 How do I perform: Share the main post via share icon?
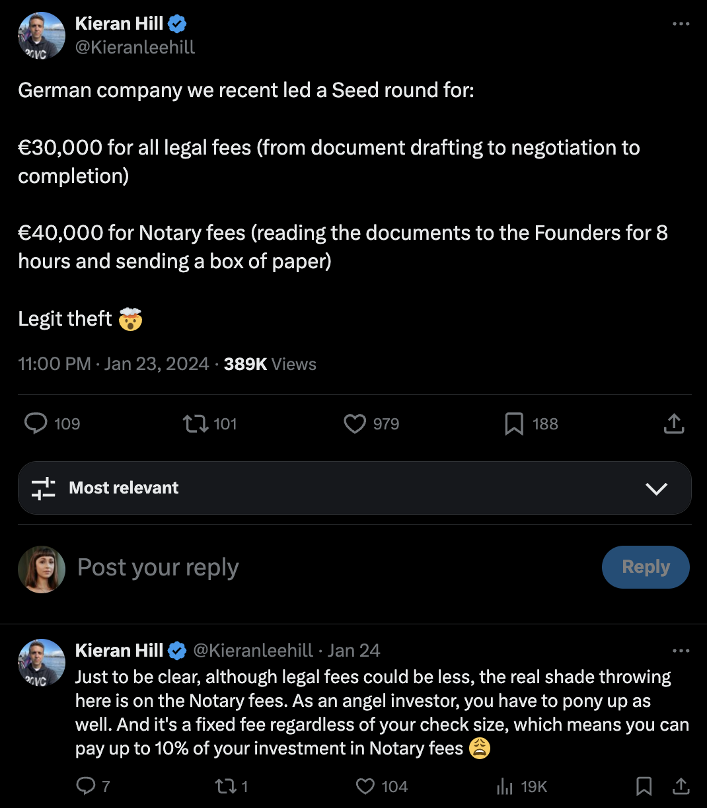coord(673,423)
